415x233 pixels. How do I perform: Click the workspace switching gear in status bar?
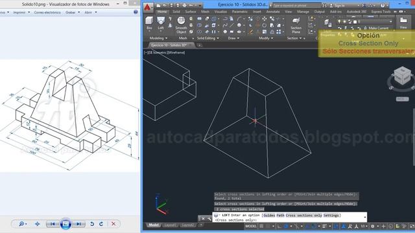(373, 226)
